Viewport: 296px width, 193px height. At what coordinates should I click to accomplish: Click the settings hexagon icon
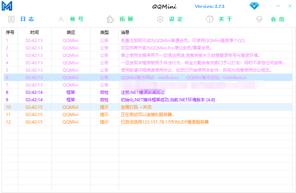point(160,19)
